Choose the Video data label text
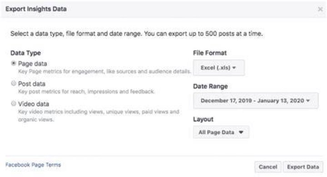327x177 pixels. click(34, 104)
